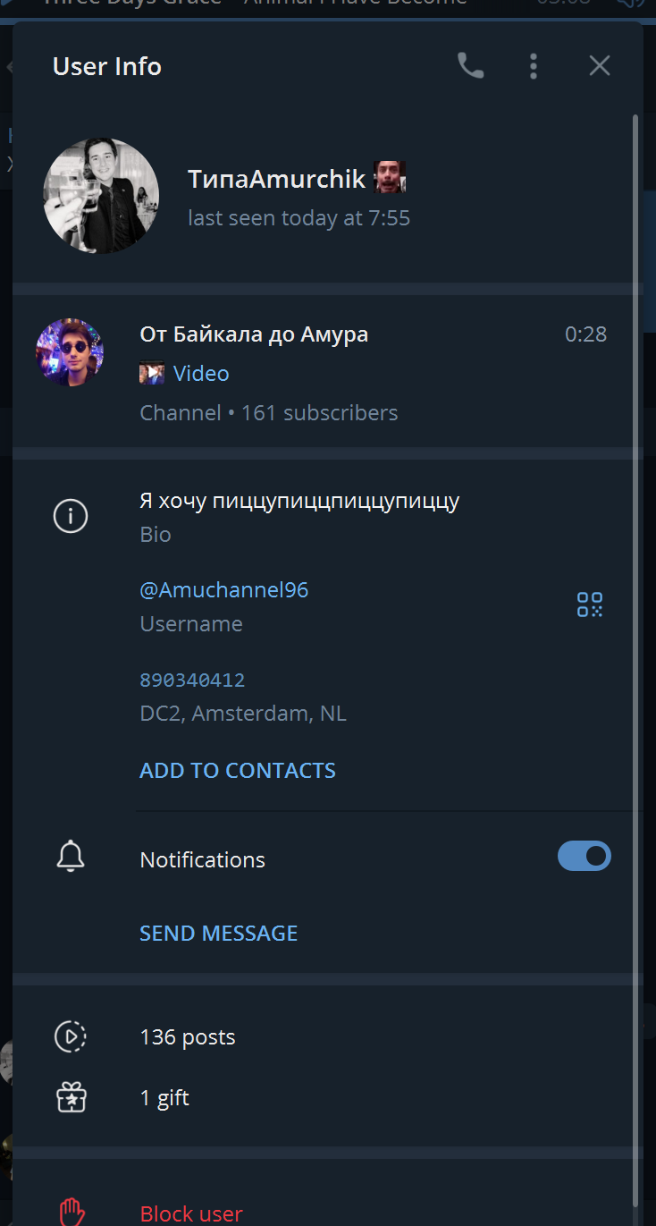Toggle the Notifications switch off
This screenshot has width=656, height=1226.
(585, 856)
